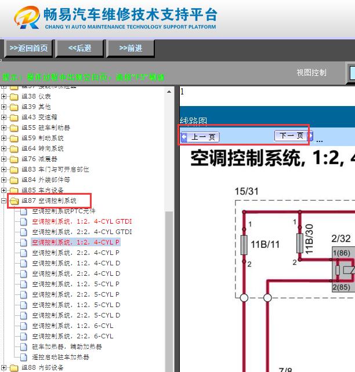Click document icon of 2:2, 5-CYL P

click(24, 295)
